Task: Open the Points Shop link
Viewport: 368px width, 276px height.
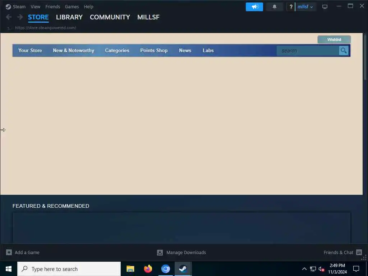Action: (154, 50)
